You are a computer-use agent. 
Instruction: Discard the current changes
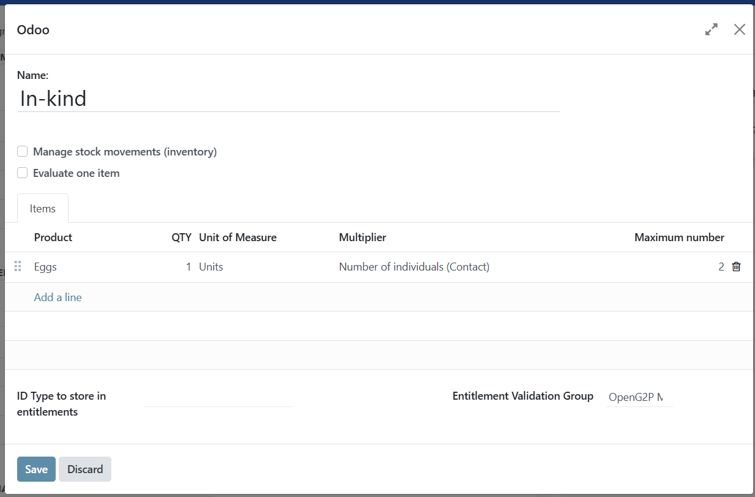(84, 469)
